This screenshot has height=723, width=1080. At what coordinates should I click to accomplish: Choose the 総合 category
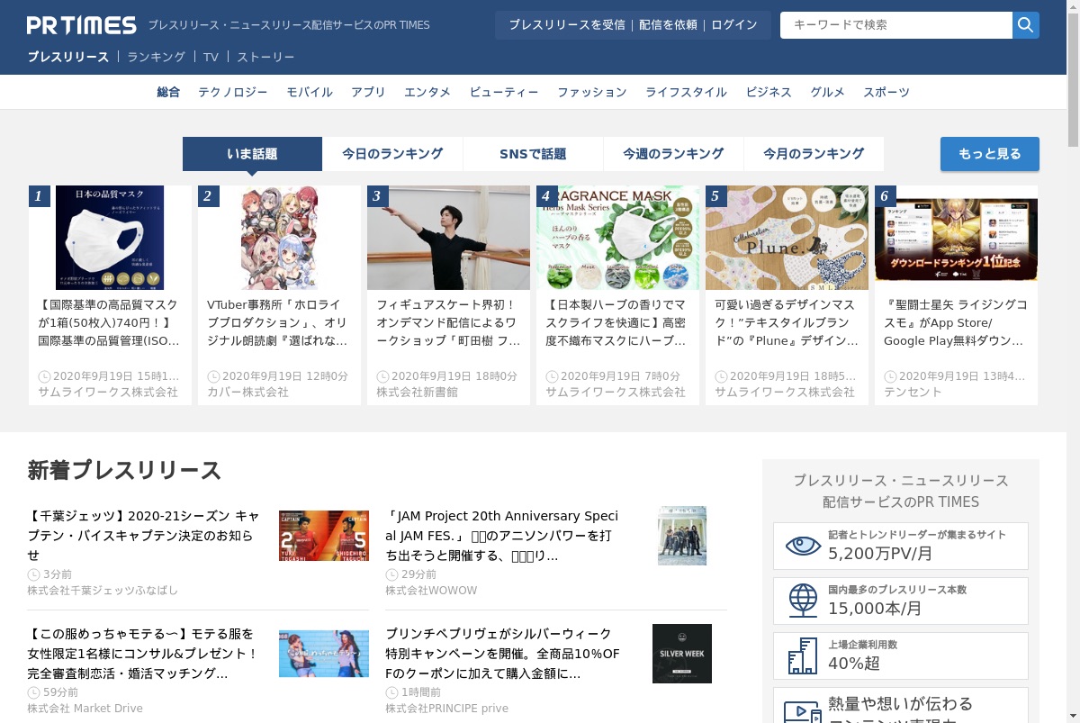pyautogui.click(x=168, y=92)
